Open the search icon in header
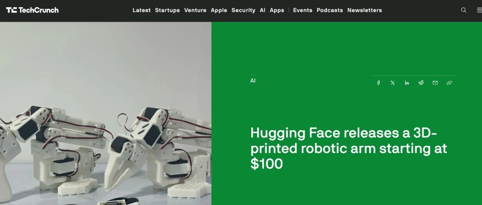The height and width of the screenshot is (205, 482). [x=464, y=10]
